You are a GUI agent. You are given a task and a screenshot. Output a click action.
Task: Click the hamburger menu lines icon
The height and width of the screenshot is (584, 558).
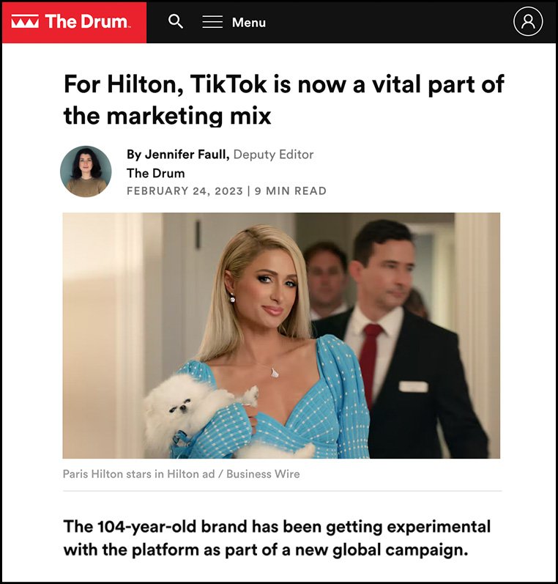(x=212, y=22)
